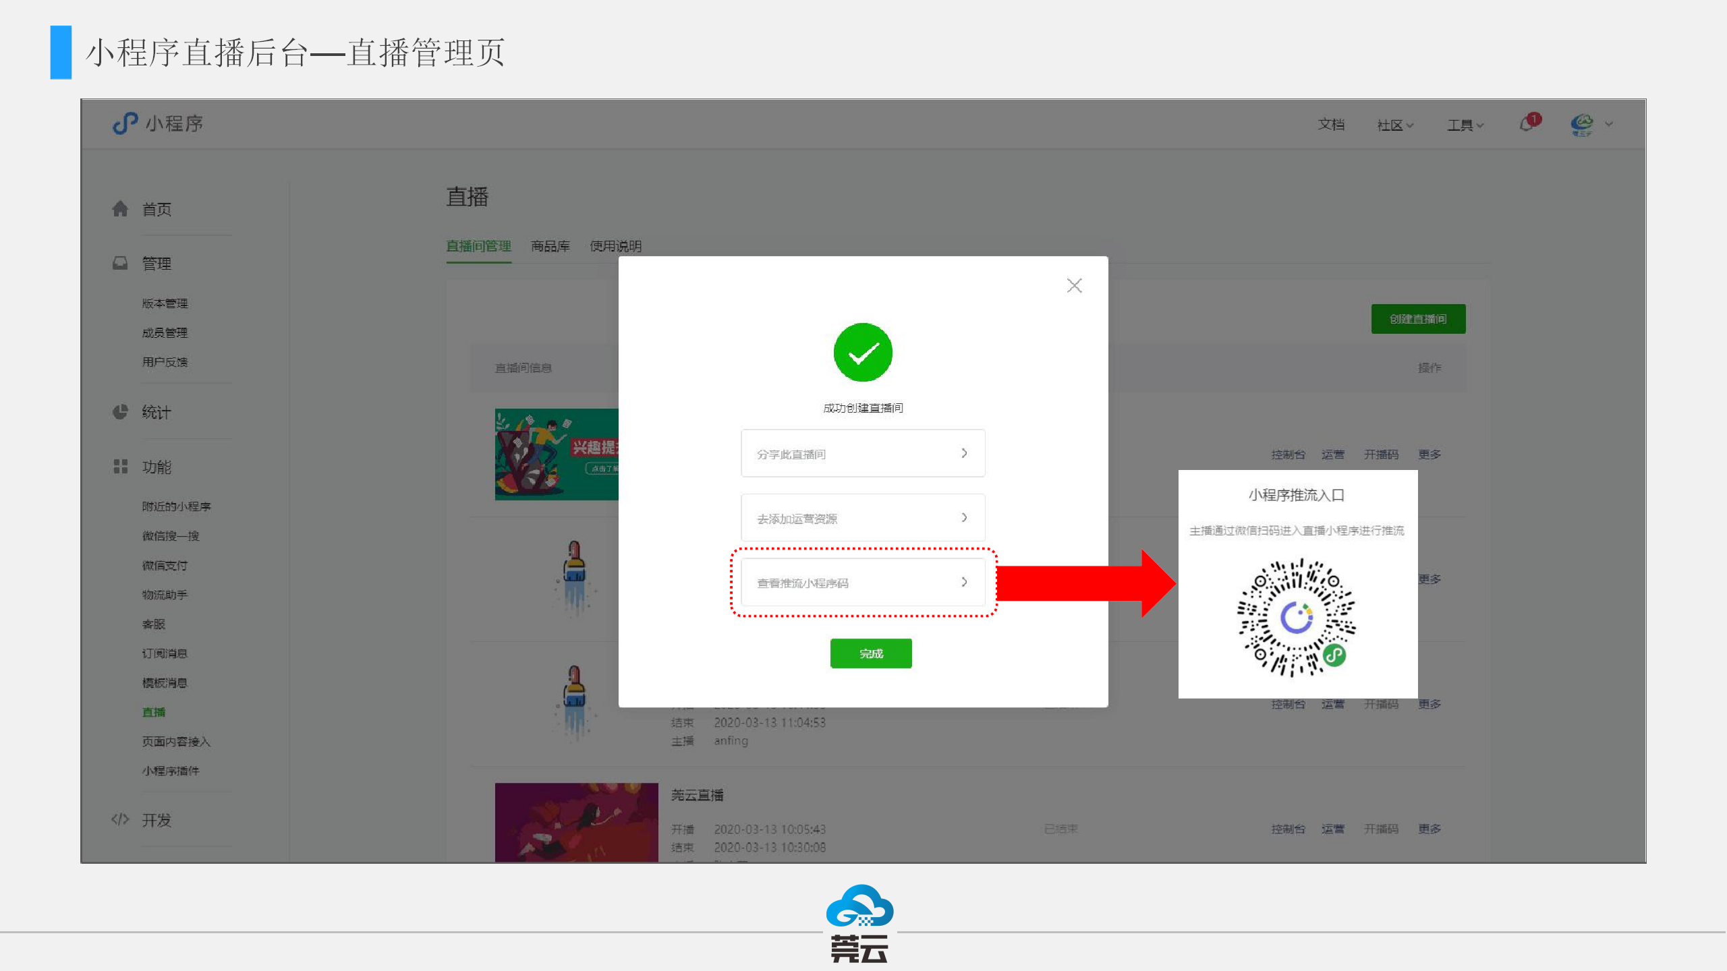Open 附近的小程序 in sidebar
The image size is (1727, 971).
[176, 506]
